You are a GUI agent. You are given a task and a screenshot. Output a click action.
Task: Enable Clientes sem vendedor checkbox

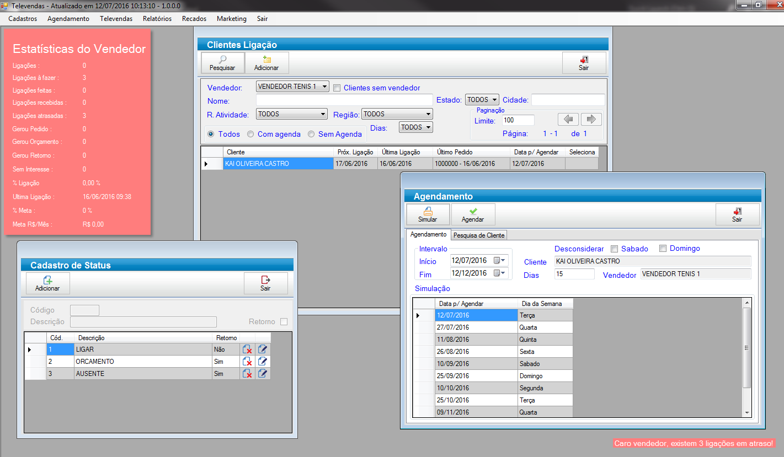click(x=337, y=88)
